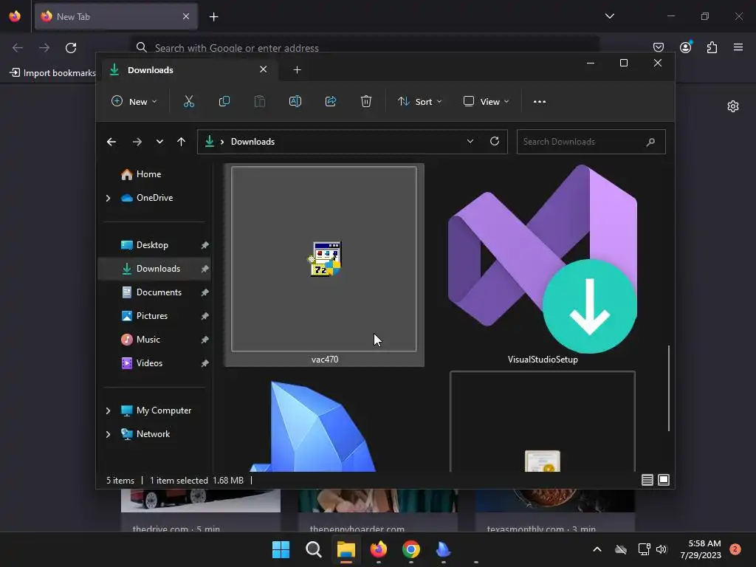Click the Copy icon in Explorer toolbar
Screen dimensions: 756x567
click(224, 101)
